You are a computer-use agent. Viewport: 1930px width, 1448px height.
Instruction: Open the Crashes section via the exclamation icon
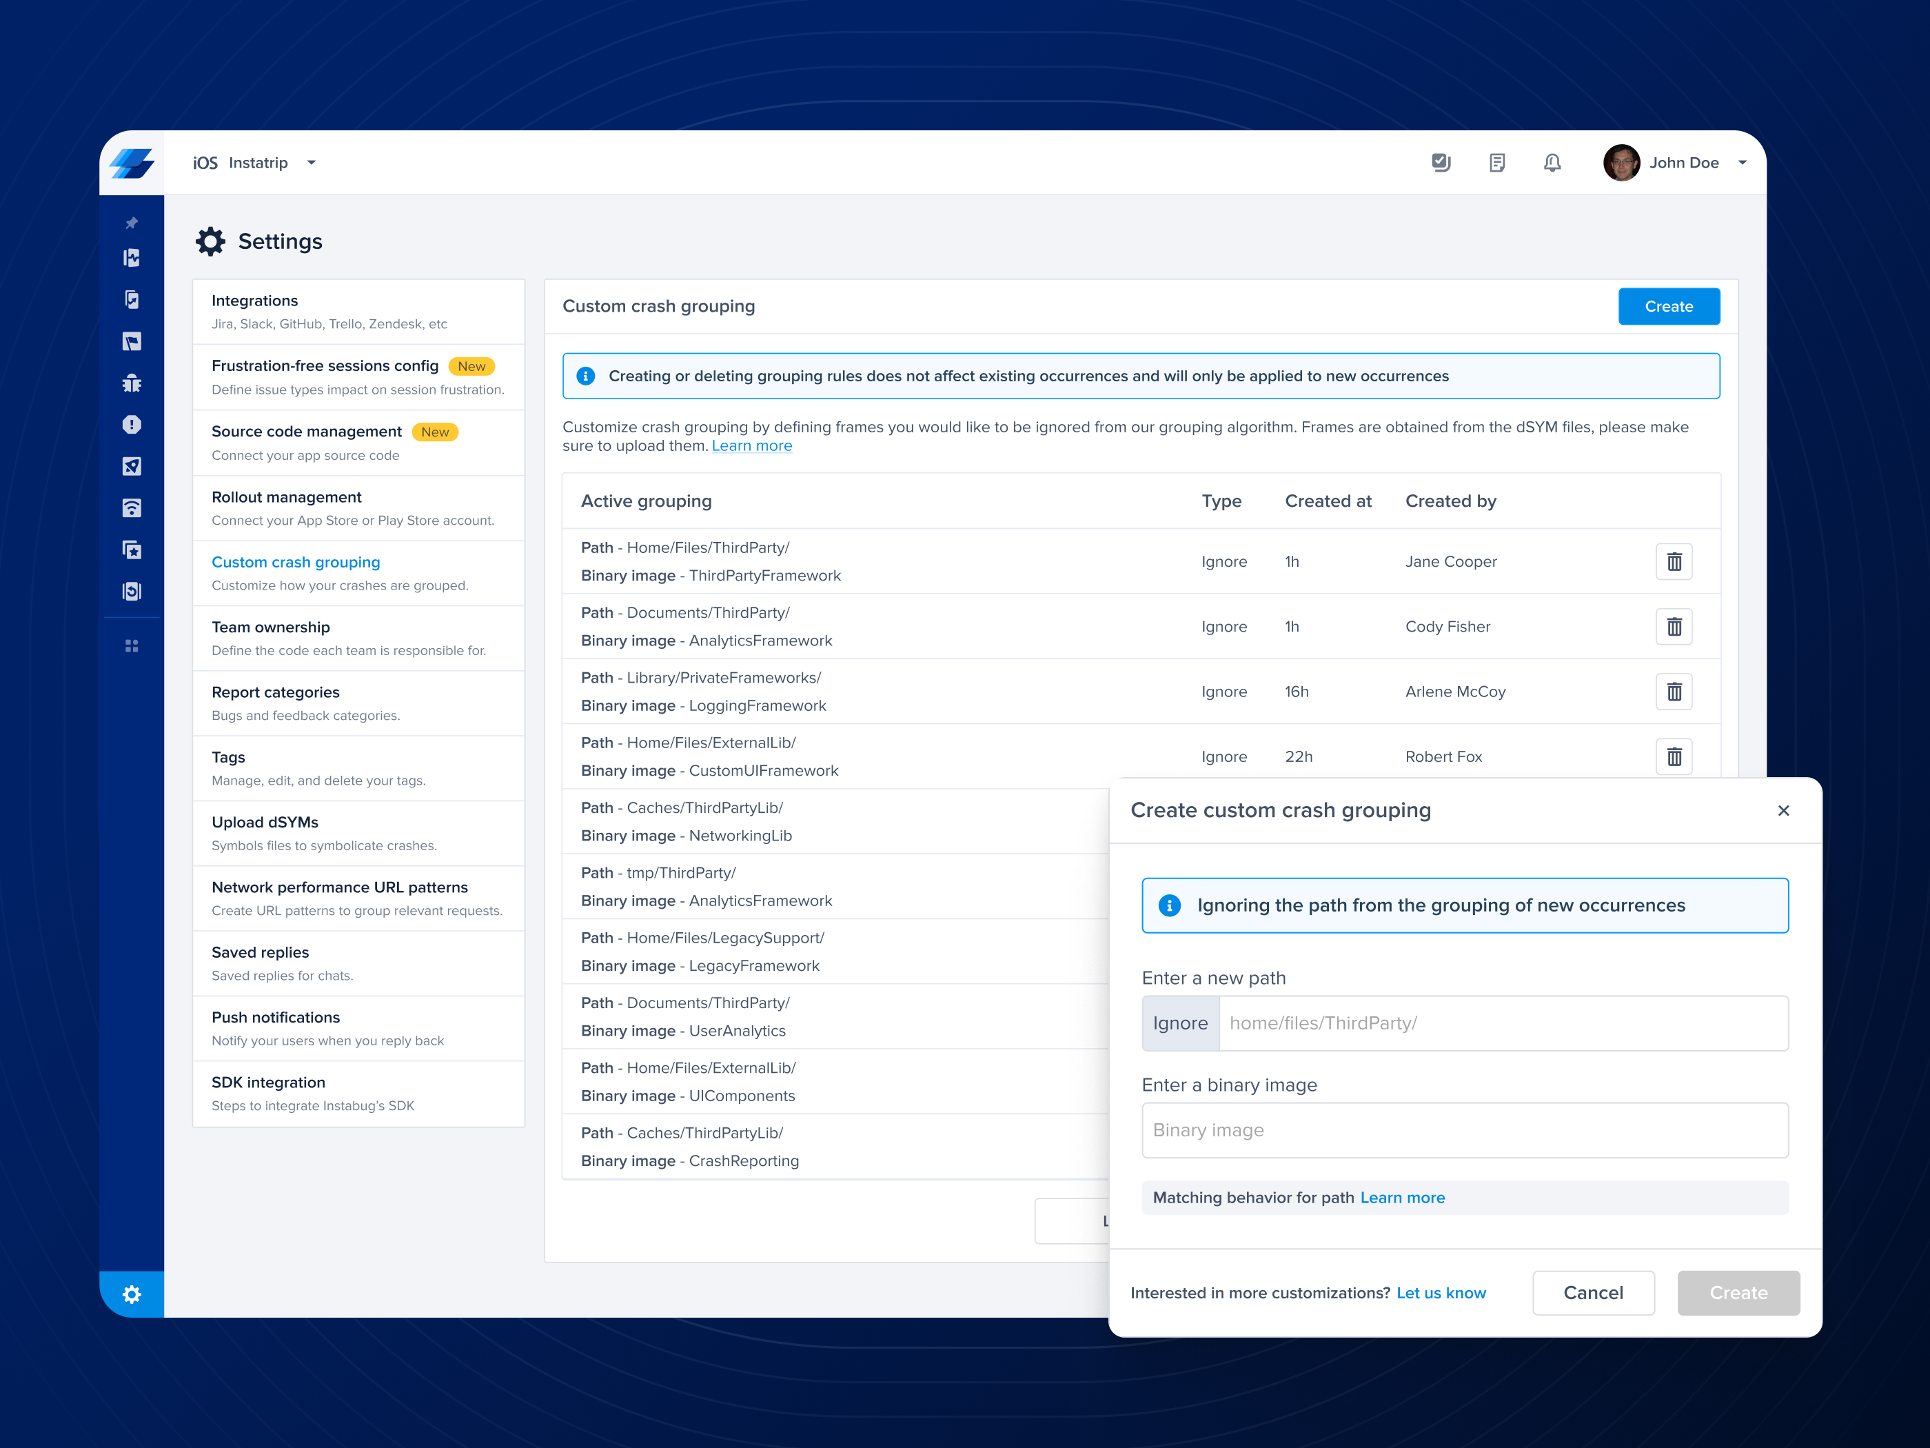tap(132, 425)
